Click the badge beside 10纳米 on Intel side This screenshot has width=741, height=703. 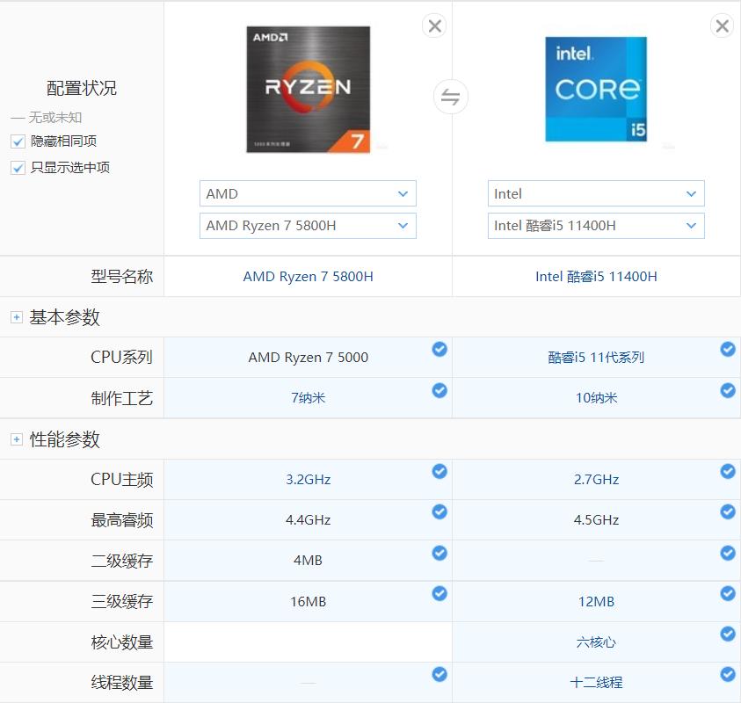click(x=728, y=390)
